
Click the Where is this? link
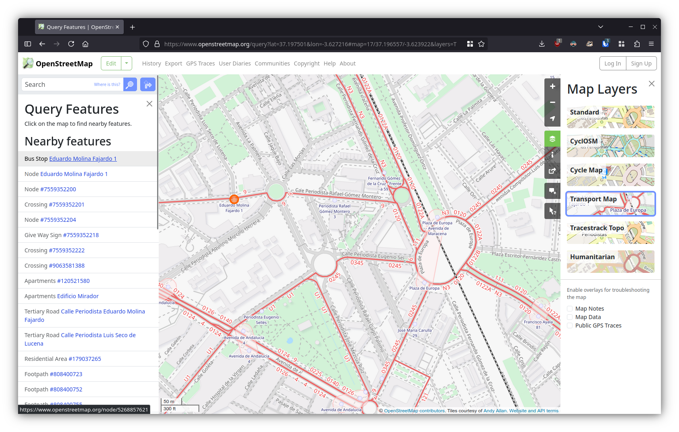[107, 84]
